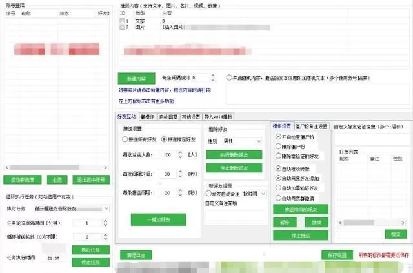Screen dimensions: 413x273
Task: Click the 搜索 button
Action: (x=396, y=234)
